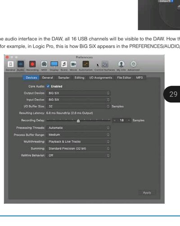Open the Process Buffer Range dropdown
The height and width of the screenshot is (226, 180).
pos(78,135)
